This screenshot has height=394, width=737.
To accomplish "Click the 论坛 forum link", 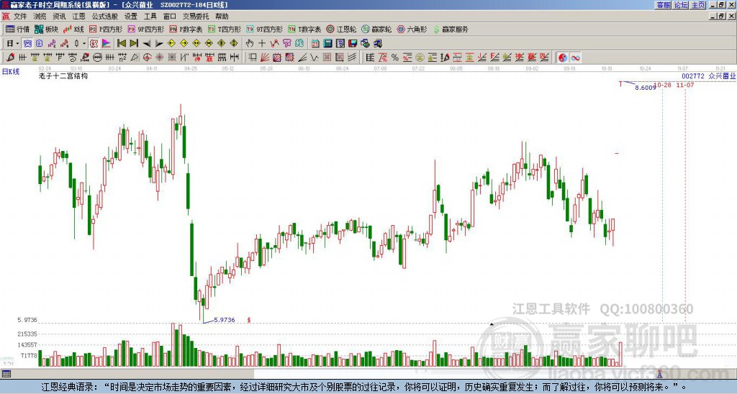I will (681, 5).
